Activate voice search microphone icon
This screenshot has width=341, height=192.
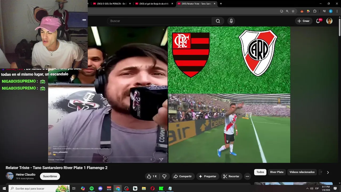click(231, 21)
